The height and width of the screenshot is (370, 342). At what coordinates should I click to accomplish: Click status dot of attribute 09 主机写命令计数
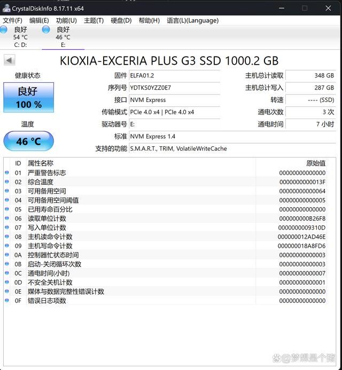[7, 246]
